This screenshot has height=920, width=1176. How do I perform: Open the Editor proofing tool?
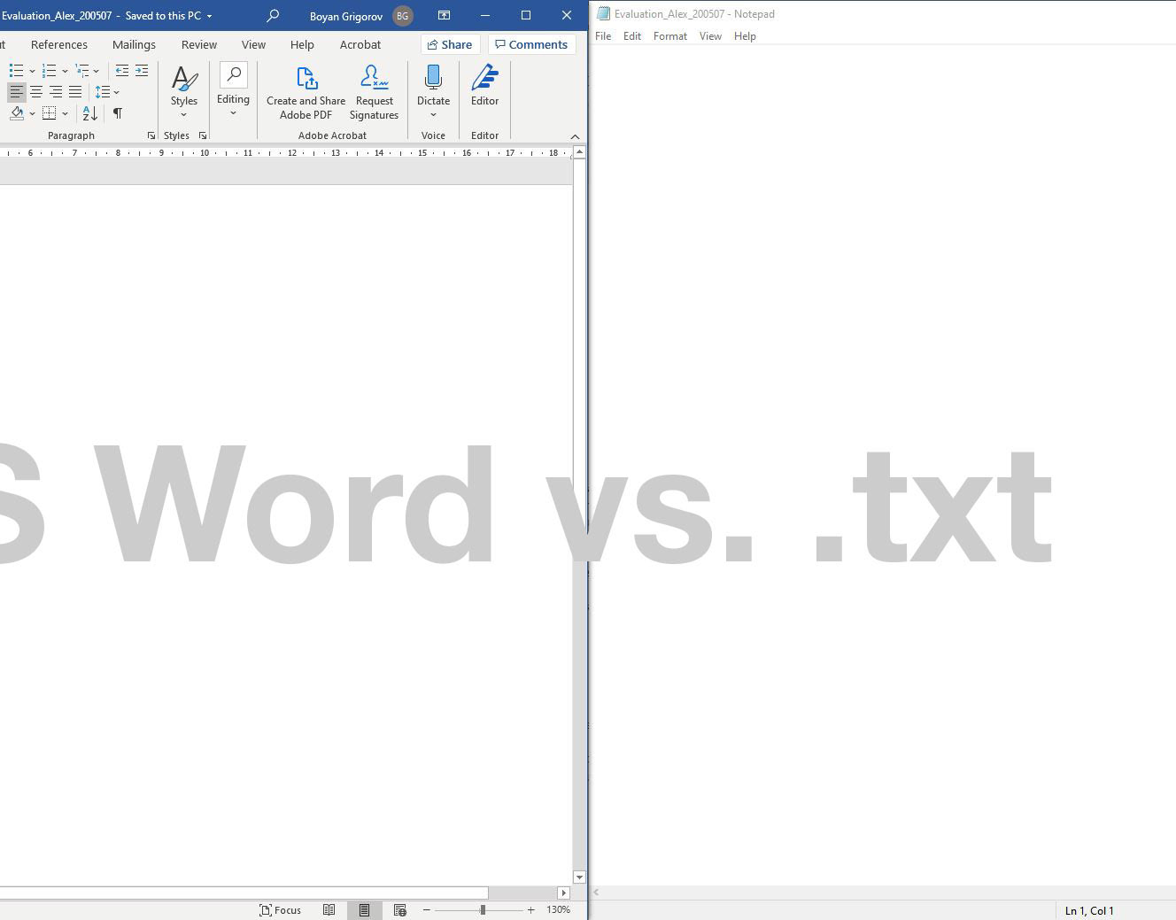pyautogui.click(x=484, y=85)
